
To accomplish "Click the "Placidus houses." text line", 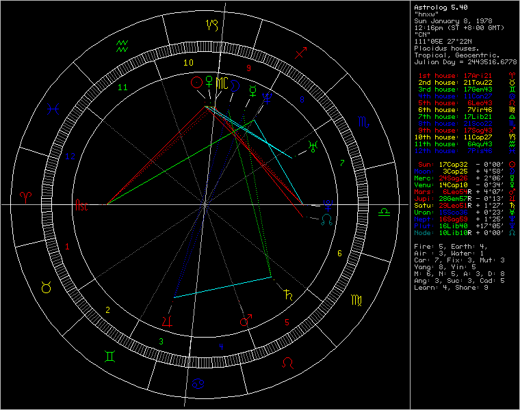I will tap(447, 49).
